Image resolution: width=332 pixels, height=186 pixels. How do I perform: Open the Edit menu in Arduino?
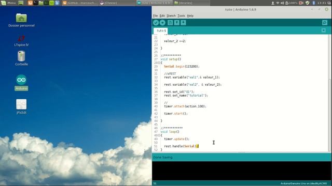coord(162,16)
